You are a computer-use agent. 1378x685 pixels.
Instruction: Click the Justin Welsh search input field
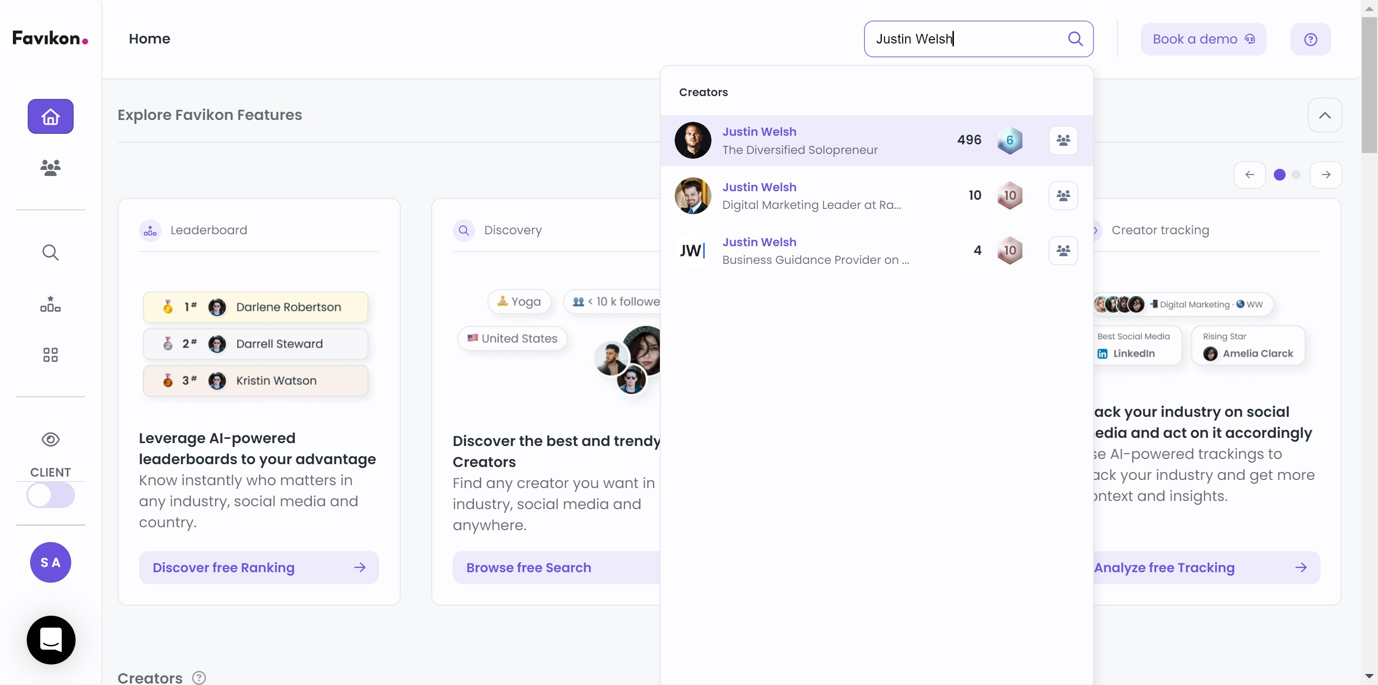pos(963,39)
